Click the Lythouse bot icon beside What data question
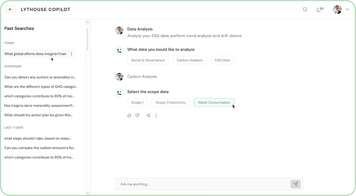Screen dimensions: 356x196 point(119,50)
